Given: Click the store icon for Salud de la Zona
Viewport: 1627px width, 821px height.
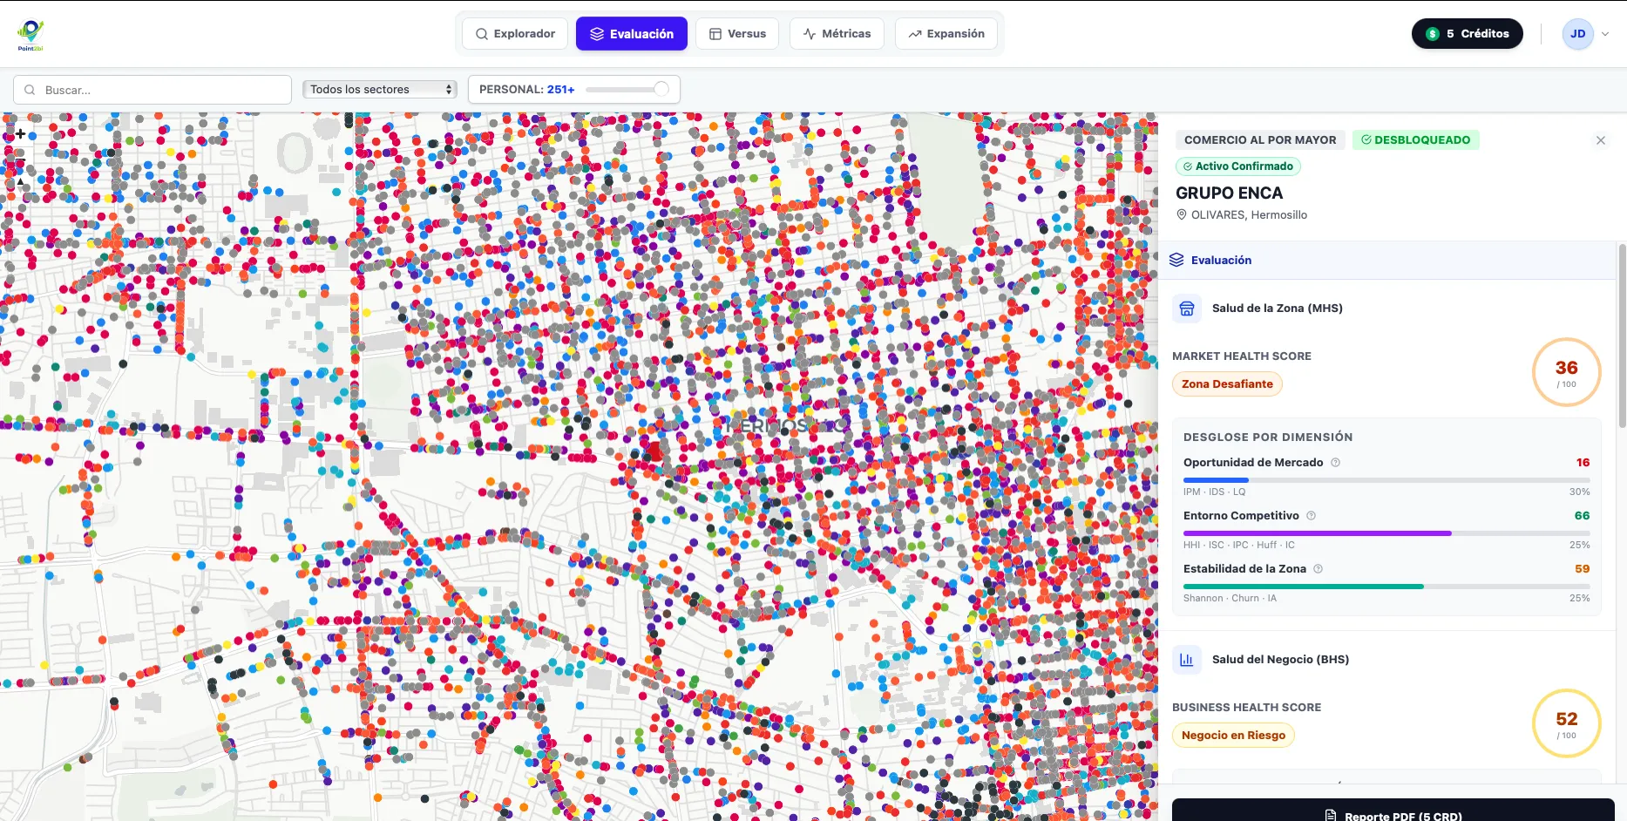Looking at the screenshot, I should (1187, 309).
